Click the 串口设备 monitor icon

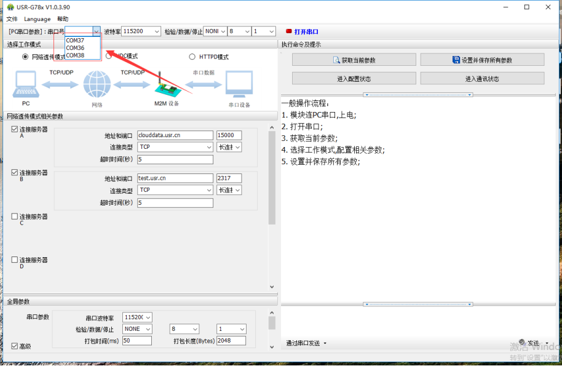coord(239,85)
